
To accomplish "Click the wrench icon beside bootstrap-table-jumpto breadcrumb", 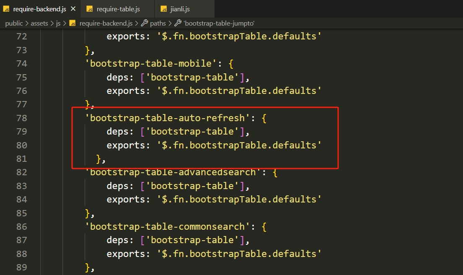I will coord(178,23).
